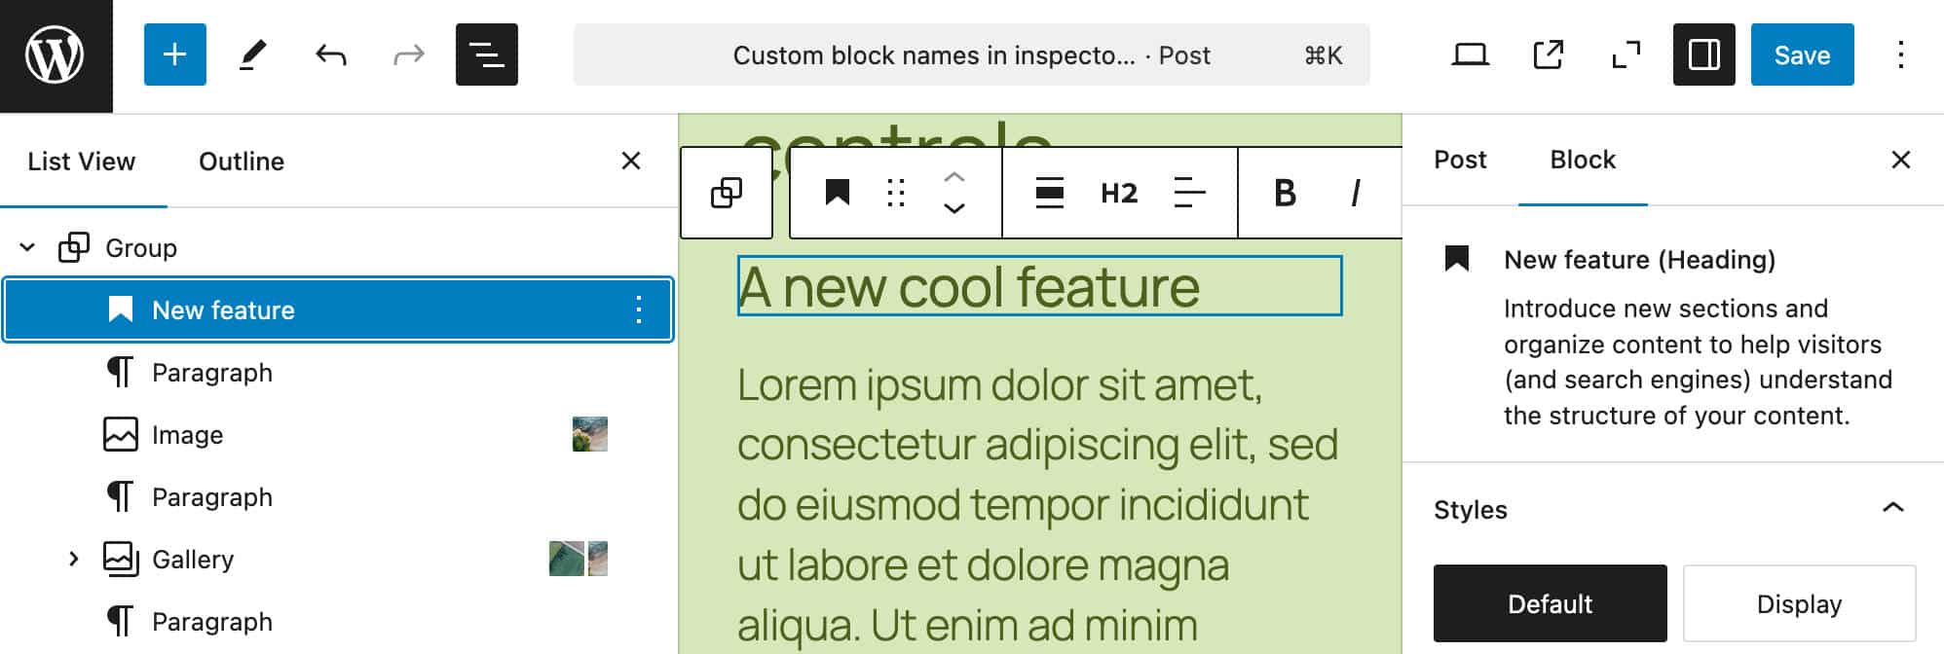
Task: Open the command palette title bar
Action: coord(971,54)
